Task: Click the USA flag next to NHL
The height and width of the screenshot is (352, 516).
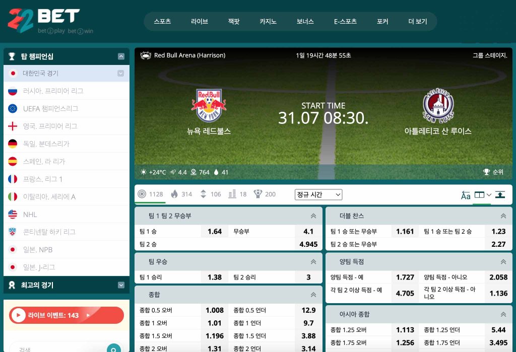Action: pos(13,214)
